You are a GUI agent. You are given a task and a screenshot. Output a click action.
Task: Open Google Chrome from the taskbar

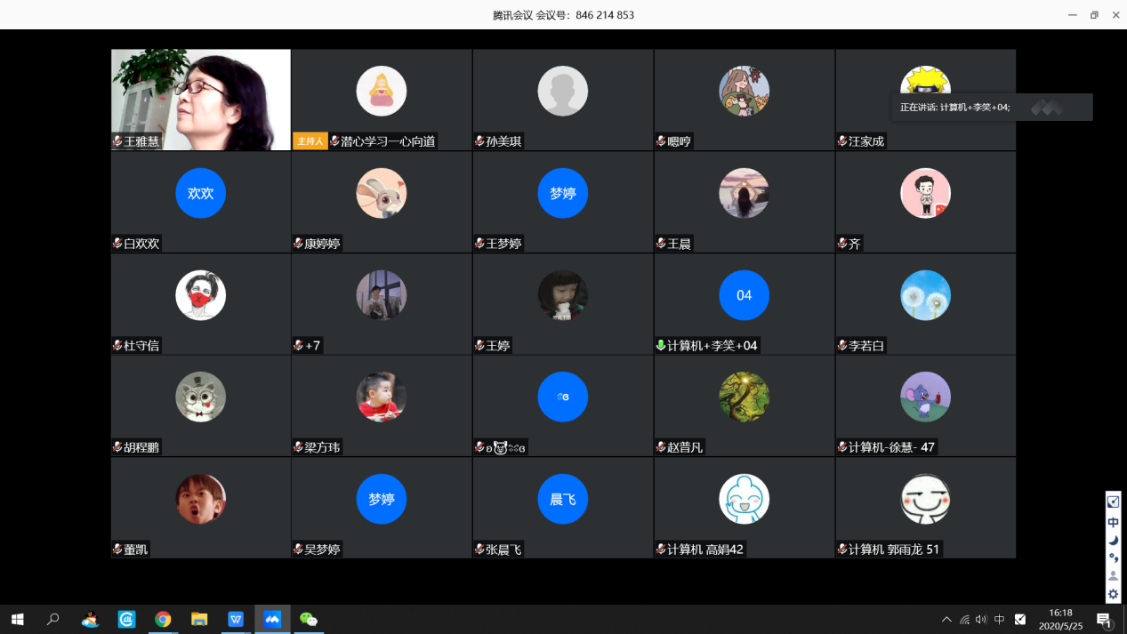pos(163,619)
